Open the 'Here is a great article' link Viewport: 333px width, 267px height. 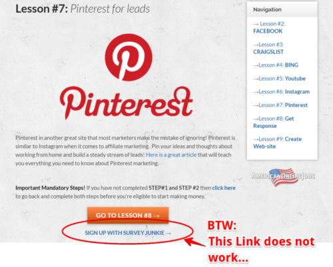(171, 154)
